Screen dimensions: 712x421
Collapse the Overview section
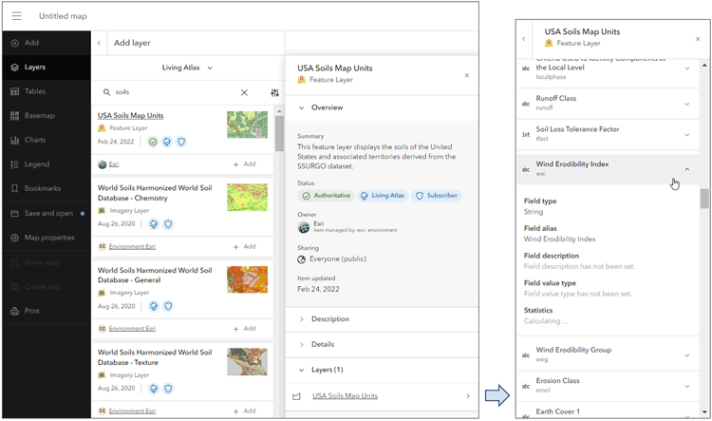coord(302,107)
